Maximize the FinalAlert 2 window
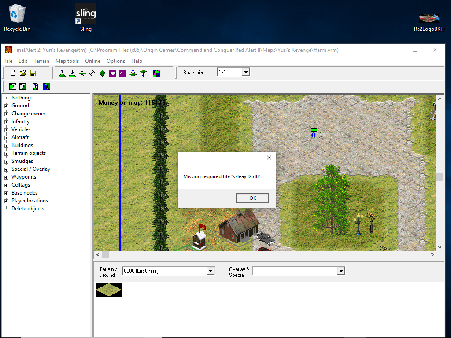Image resolution: width=451 pixels, height=338 pixels. (x=415, y=50)
